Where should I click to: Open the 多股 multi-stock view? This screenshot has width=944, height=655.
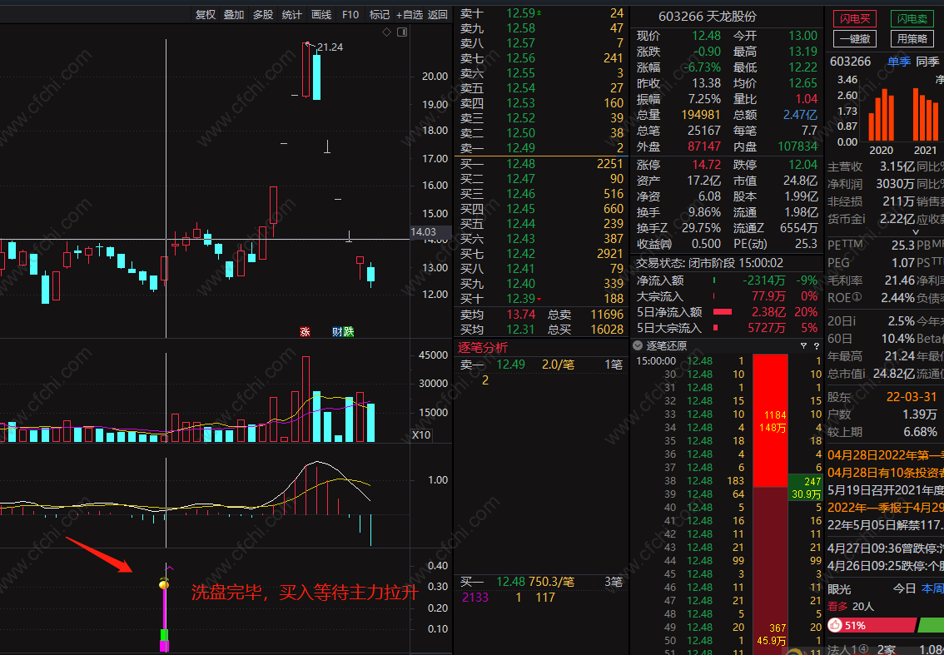pos(262,14)
